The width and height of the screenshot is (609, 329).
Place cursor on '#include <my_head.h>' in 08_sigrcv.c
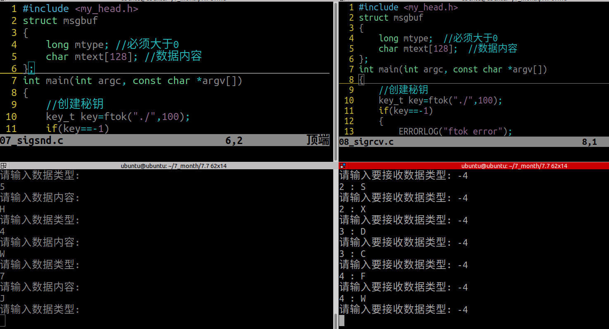pos(408,7)
